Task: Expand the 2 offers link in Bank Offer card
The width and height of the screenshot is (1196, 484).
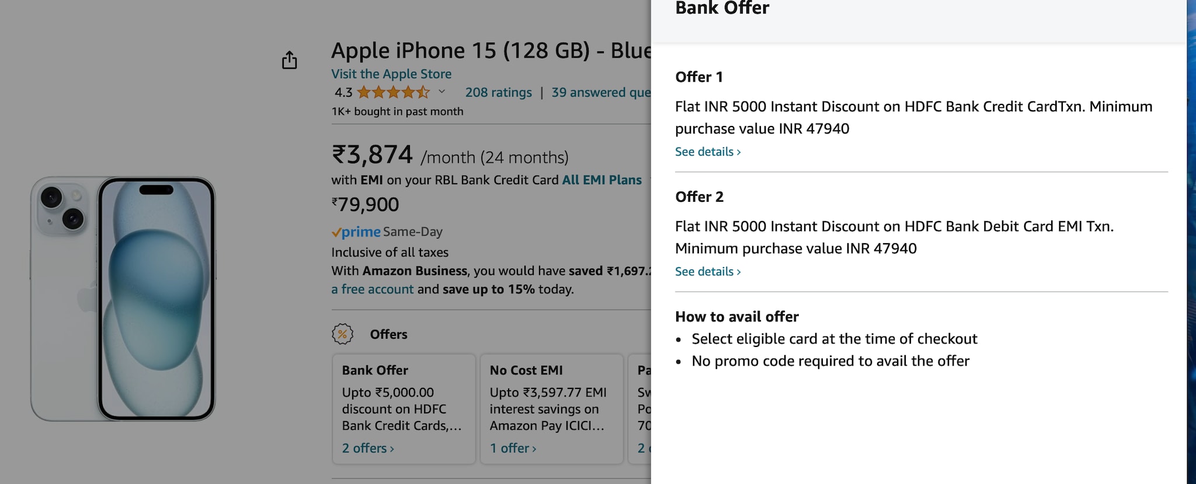Action: [368, 448]
